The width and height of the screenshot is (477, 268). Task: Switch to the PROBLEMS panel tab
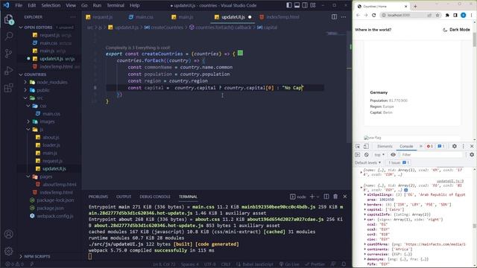(98, 197)
